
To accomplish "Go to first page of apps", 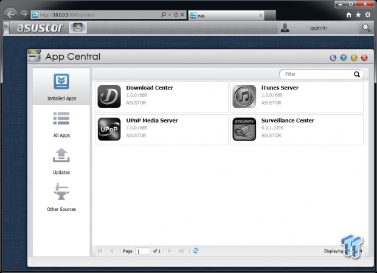I will click(x=100, y=251).
